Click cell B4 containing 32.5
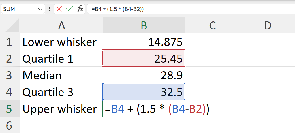 [144, 92]
